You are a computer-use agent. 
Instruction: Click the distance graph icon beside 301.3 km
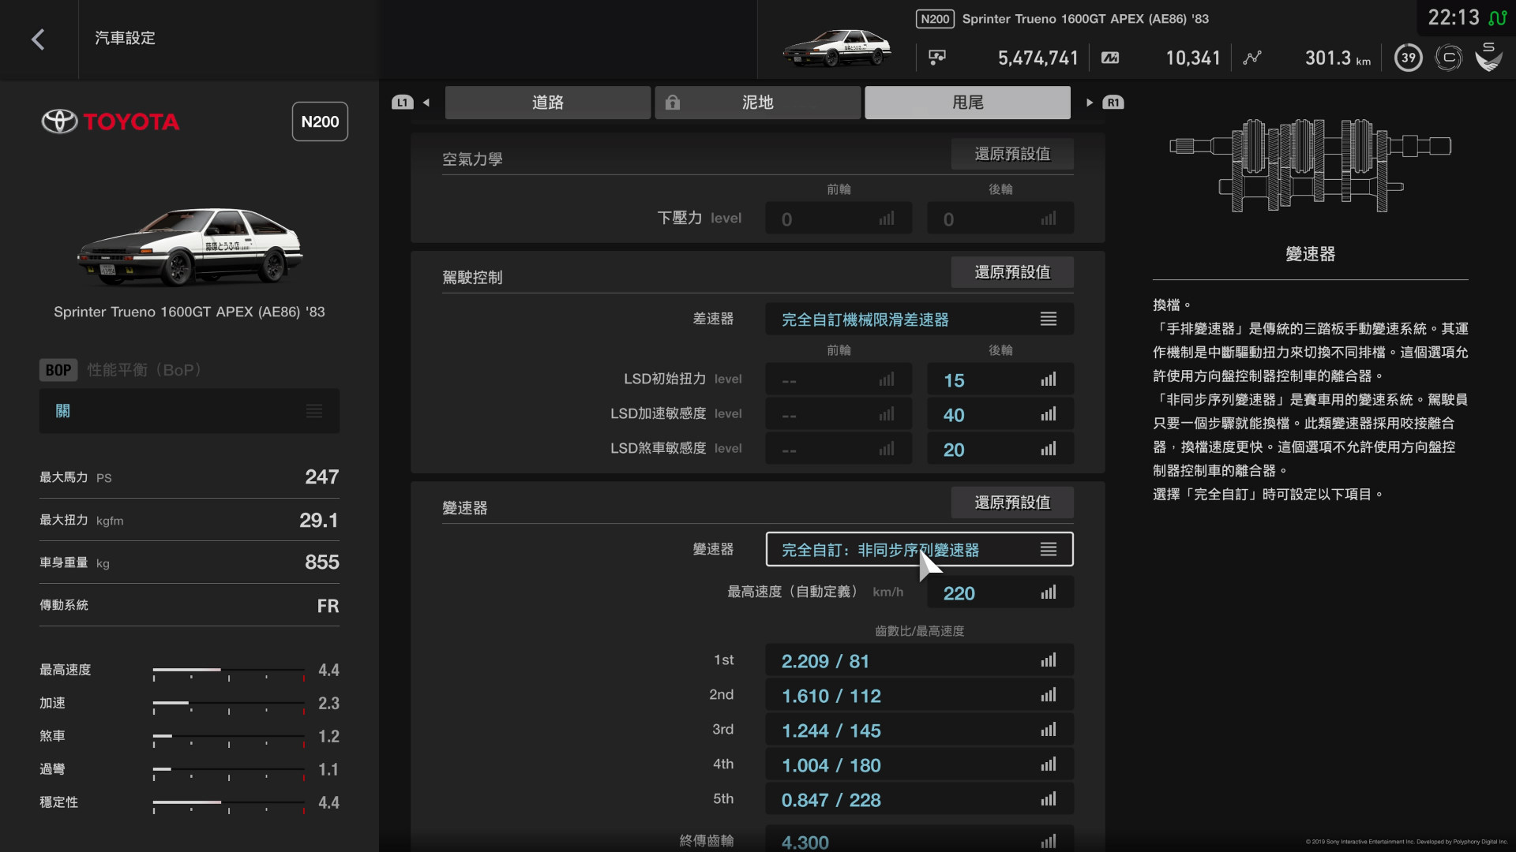[1251, 58]
